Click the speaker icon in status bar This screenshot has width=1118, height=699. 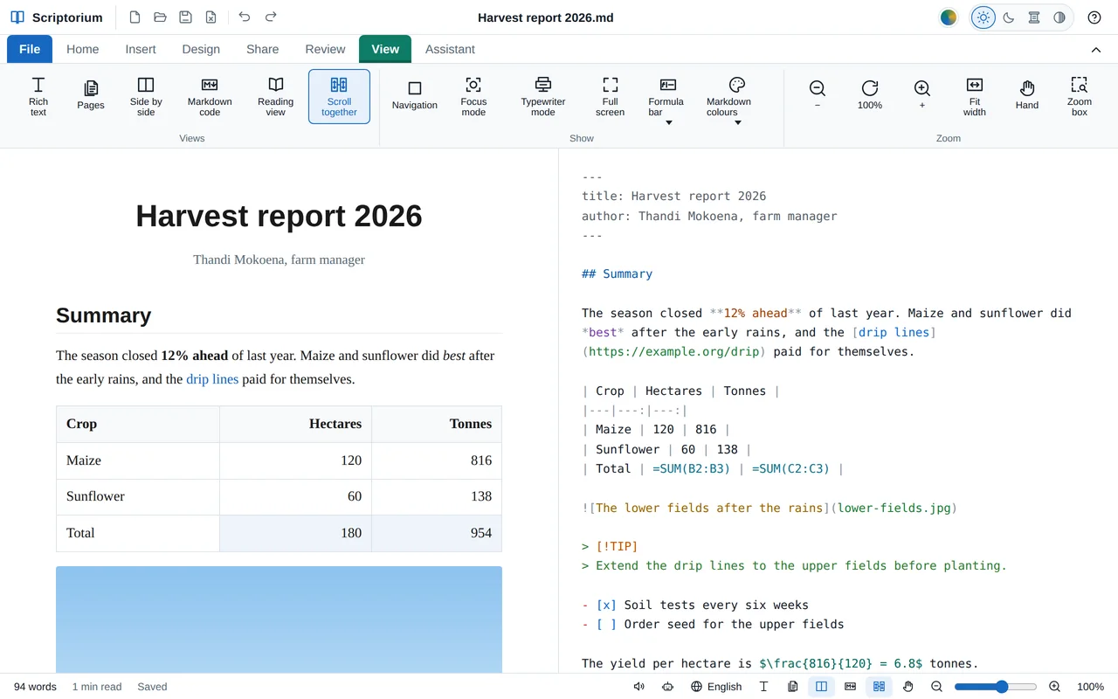tap(639, 687)
